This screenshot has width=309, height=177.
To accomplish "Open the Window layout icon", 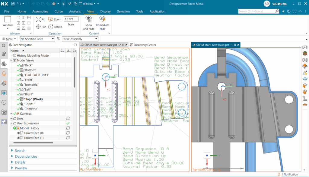I will pos(8,19).
